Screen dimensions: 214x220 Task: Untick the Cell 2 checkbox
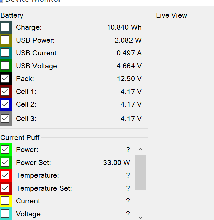coord(5,104)
